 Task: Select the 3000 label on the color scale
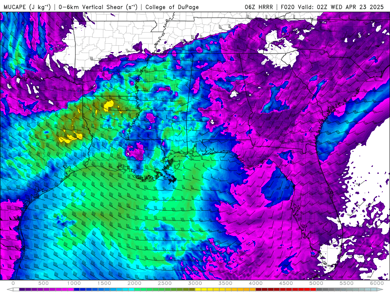tap(195, 283)
